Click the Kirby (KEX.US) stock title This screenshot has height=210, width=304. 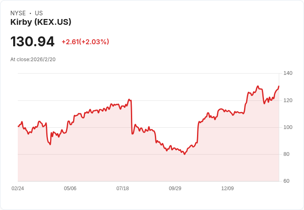point(41,22)
